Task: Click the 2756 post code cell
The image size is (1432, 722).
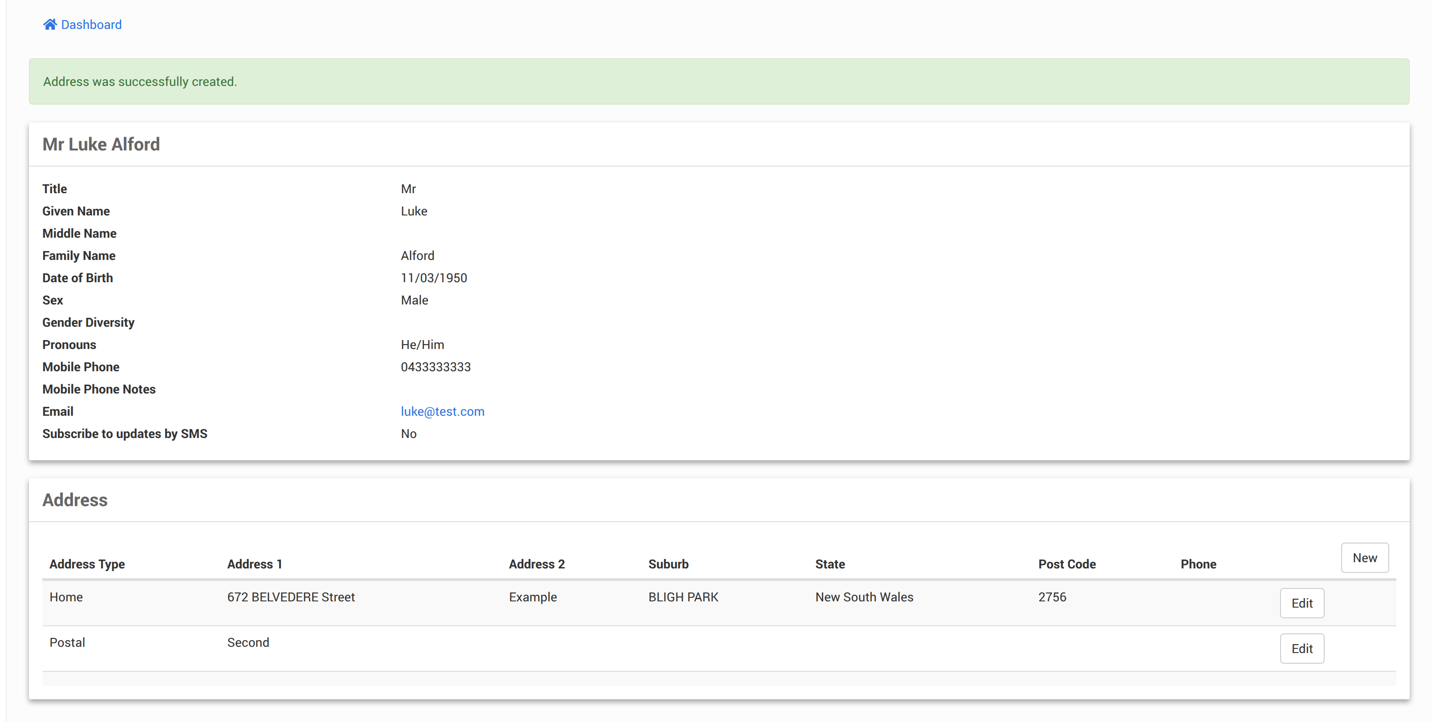Action: (1052, 597)
